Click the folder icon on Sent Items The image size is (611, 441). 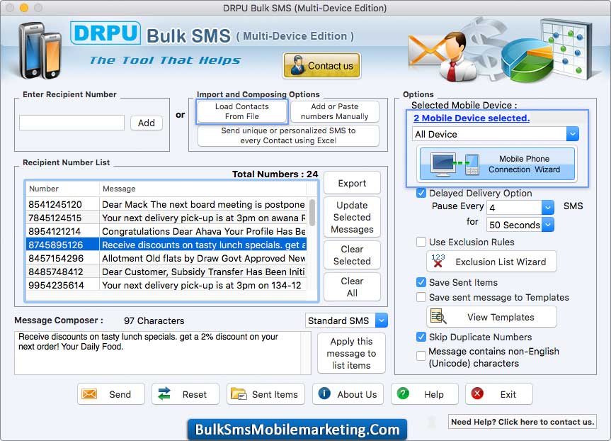239,393
